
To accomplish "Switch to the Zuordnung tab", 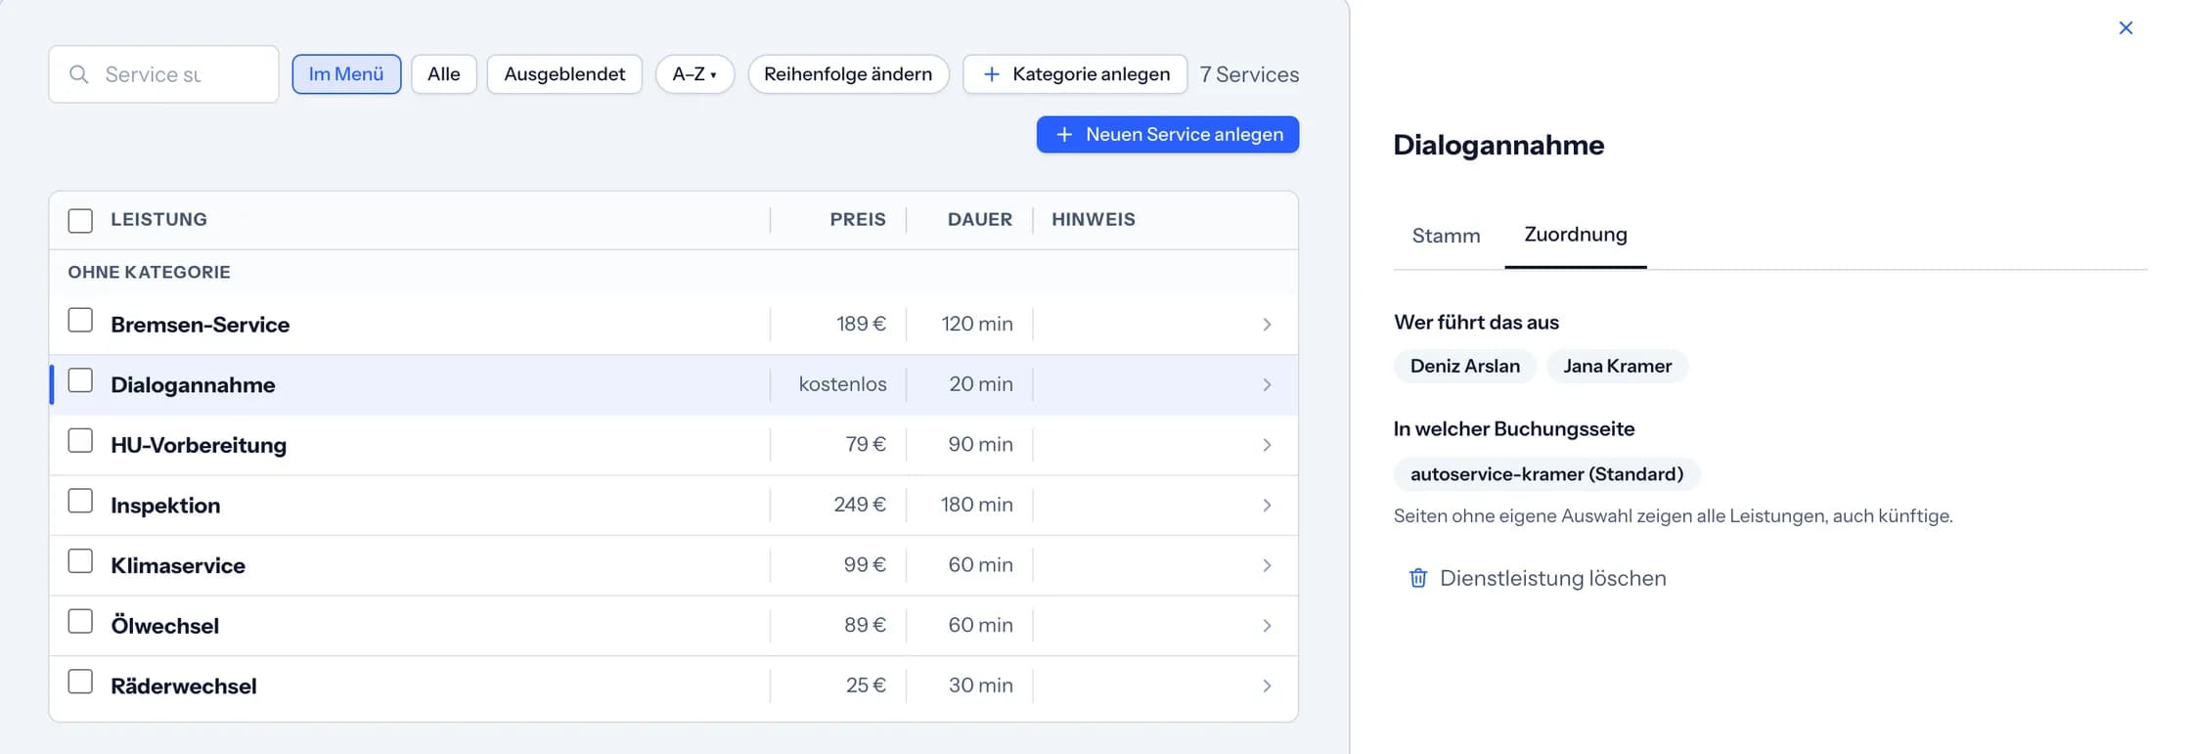I will click(x=1576, y=235).
